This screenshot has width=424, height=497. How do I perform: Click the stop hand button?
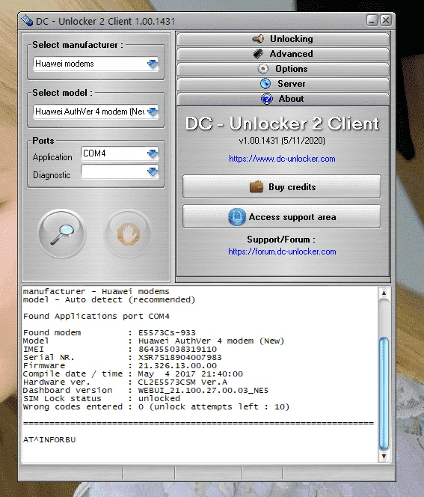click(128, 234)
